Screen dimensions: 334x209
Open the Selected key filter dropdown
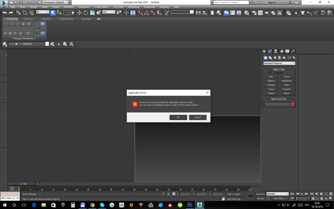[x=277, y=194]
